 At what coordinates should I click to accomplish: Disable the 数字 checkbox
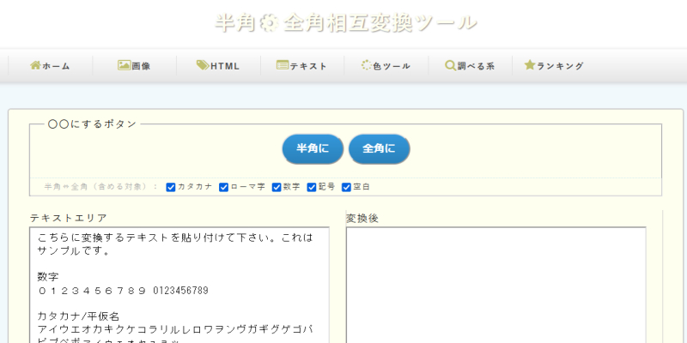(x=277, y=187)
